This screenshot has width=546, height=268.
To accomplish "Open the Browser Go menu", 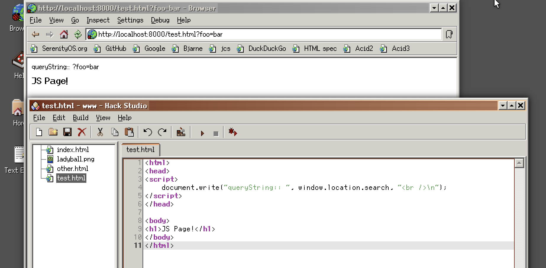I will click(x=75, y=20).
